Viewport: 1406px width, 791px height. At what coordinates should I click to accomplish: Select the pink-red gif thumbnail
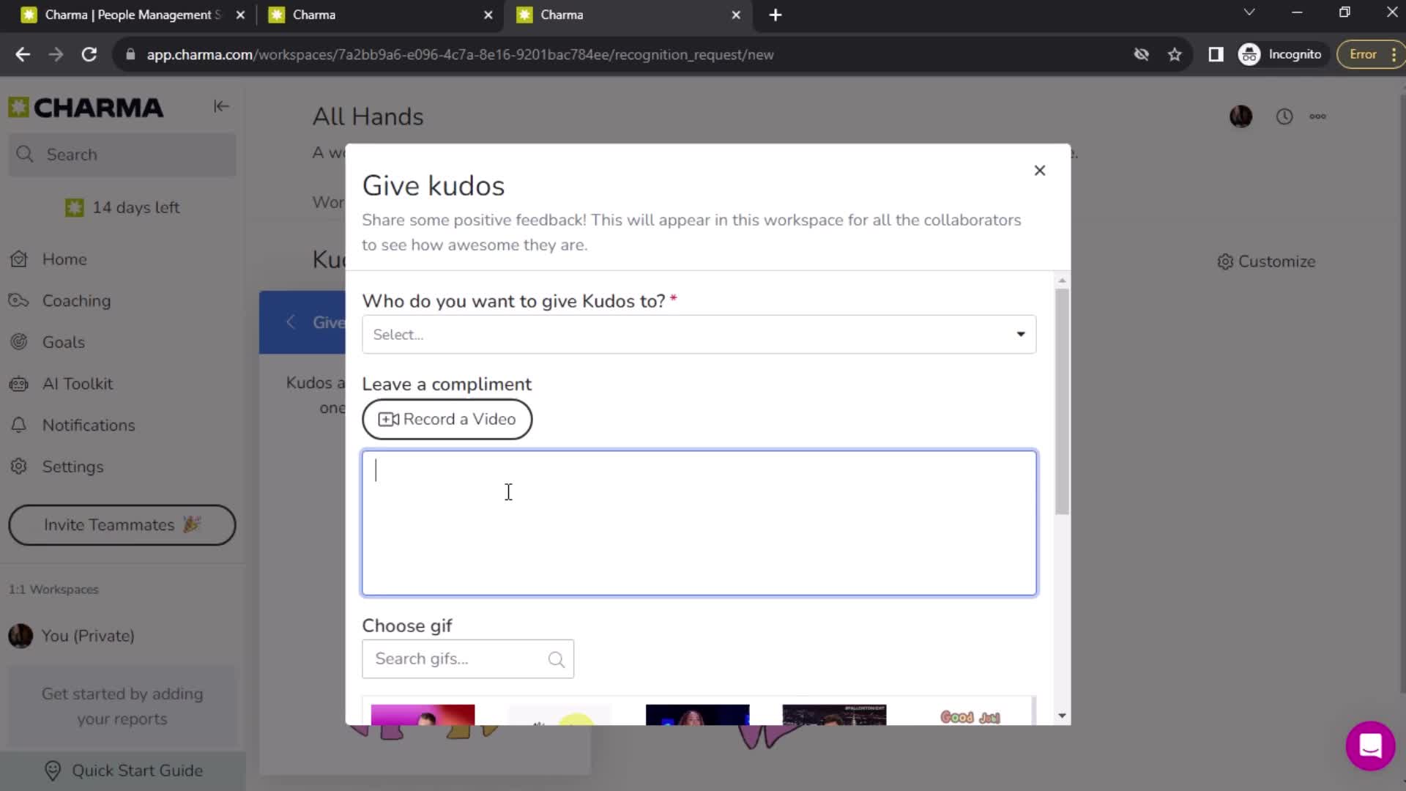click(x=423, y=715)
